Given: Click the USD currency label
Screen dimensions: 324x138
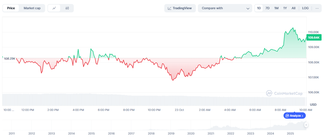Looking at the screenshot, I should [314, 105].
